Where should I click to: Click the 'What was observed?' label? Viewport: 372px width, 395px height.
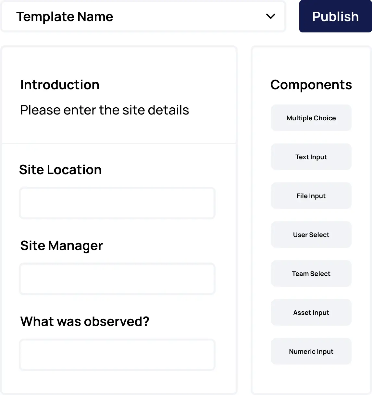(x=85, y=321)
